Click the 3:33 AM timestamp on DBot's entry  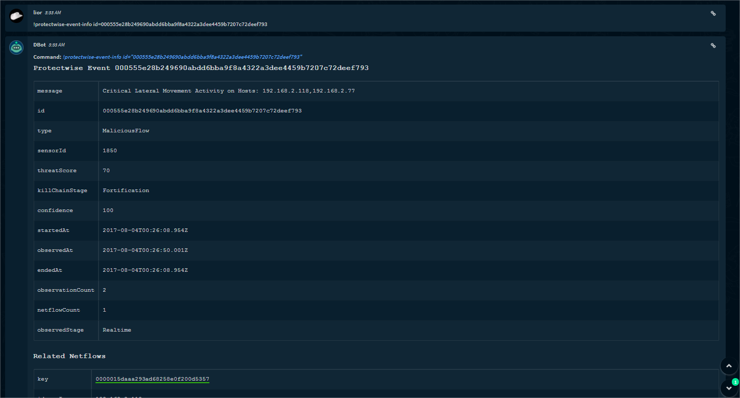click(x=56, y=45)
